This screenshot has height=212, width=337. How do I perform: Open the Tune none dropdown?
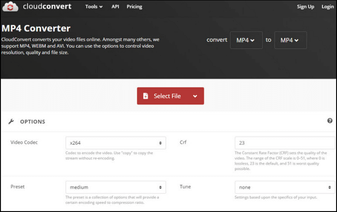[x=284, y=187]
